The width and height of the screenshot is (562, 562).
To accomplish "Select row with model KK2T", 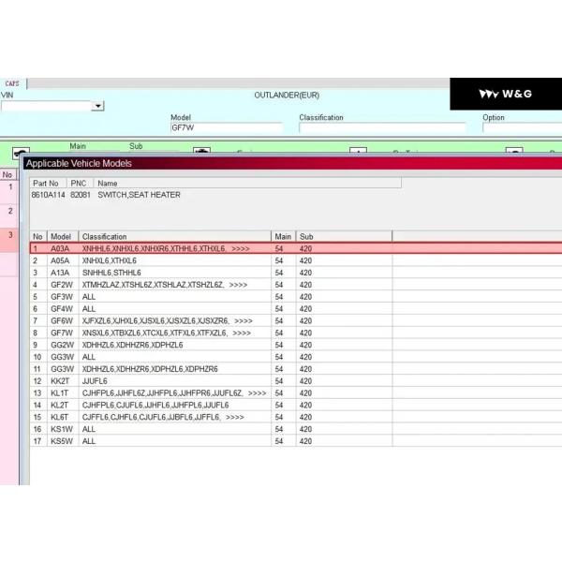I will coord(296,381).
